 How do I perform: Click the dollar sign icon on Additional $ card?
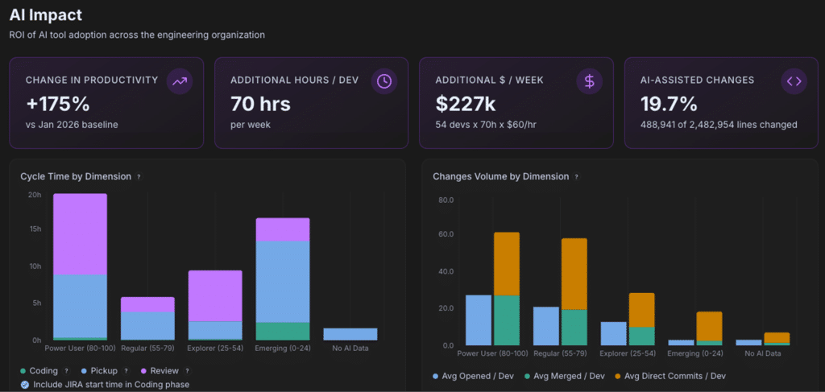tap(589, 81)
